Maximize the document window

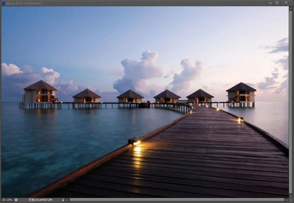click(277, 3)
